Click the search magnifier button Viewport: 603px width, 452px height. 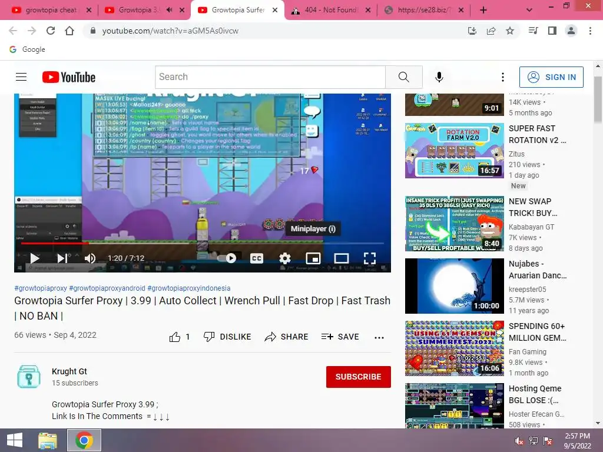[x=404, y=77]
